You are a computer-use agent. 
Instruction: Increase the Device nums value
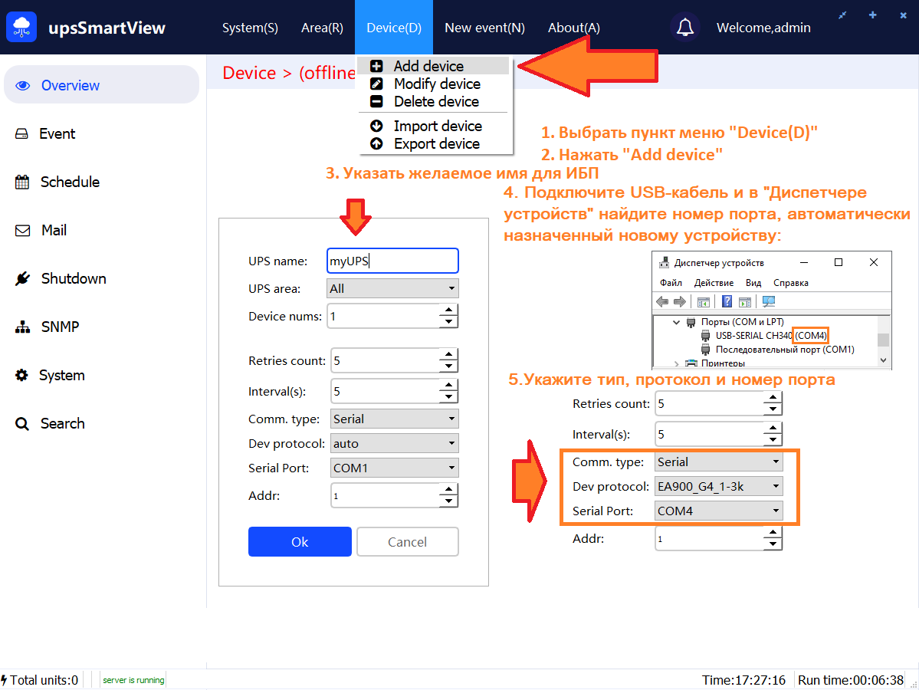coord(448,310)
